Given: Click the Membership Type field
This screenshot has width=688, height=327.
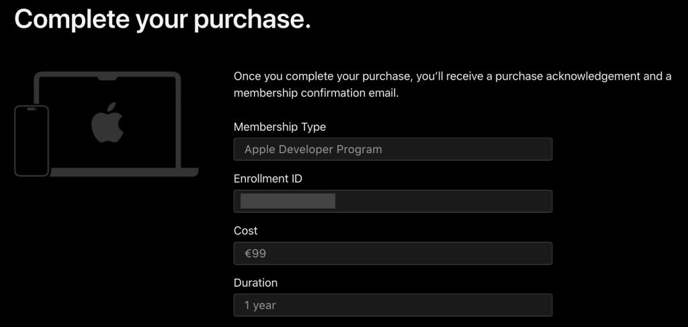Looking at the screenshot, I should tap(392, 149).
